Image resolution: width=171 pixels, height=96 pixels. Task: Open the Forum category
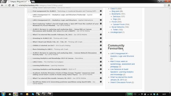[x=114, y=22]
